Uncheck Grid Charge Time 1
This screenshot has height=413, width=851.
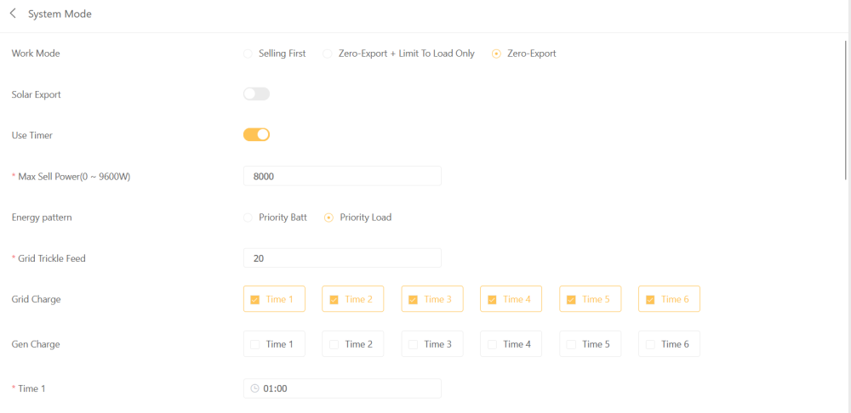pos(274,299)
